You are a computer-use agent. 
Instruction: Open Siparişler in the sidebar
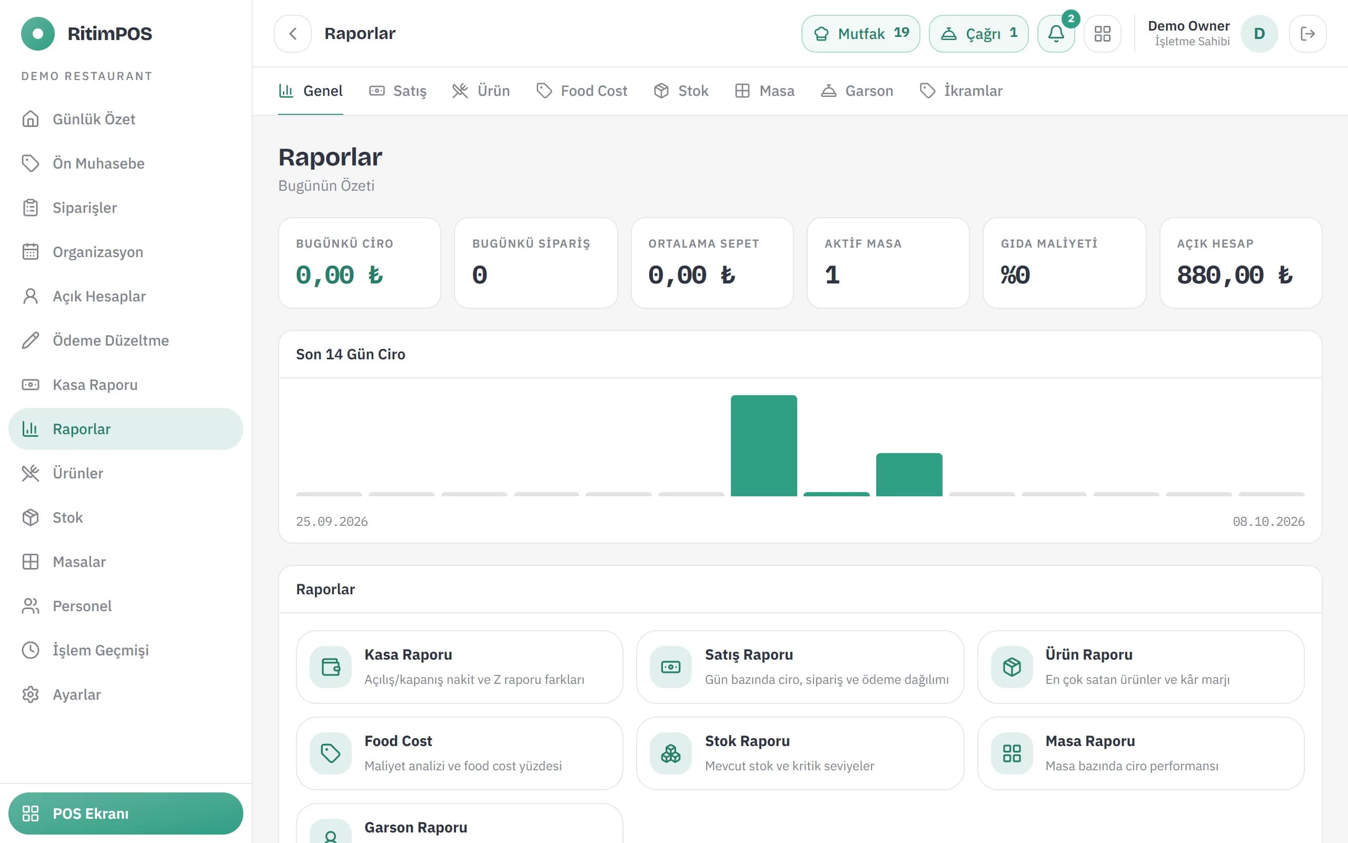(x=126, y=208)
